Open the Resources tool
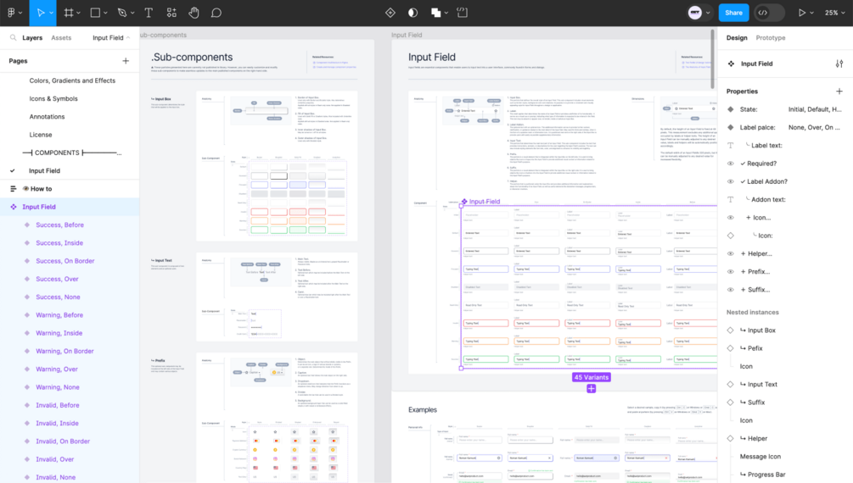 171,13
